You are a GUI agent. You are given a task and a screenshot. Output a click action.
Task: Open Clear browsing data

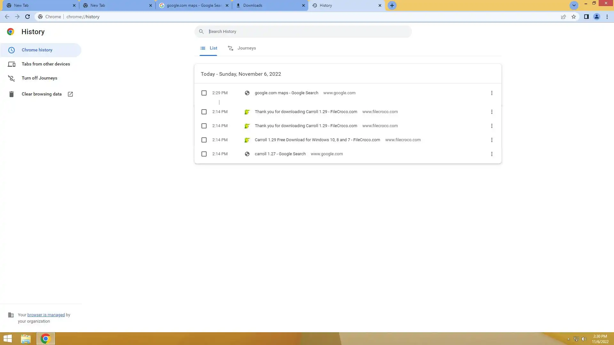pyautogui.click(x=42, y=94)
